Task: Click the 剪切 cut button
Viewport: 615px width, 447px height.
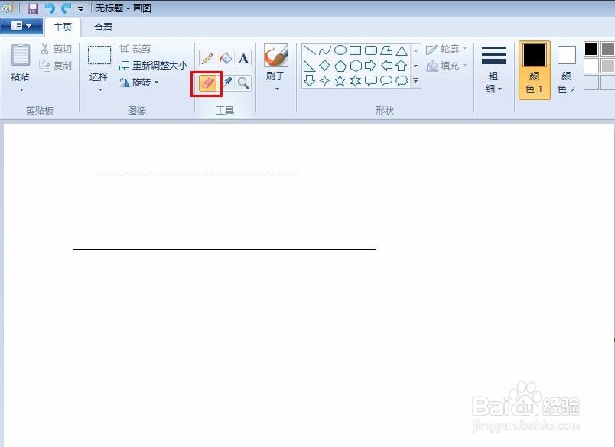Action: click(56, 49)
